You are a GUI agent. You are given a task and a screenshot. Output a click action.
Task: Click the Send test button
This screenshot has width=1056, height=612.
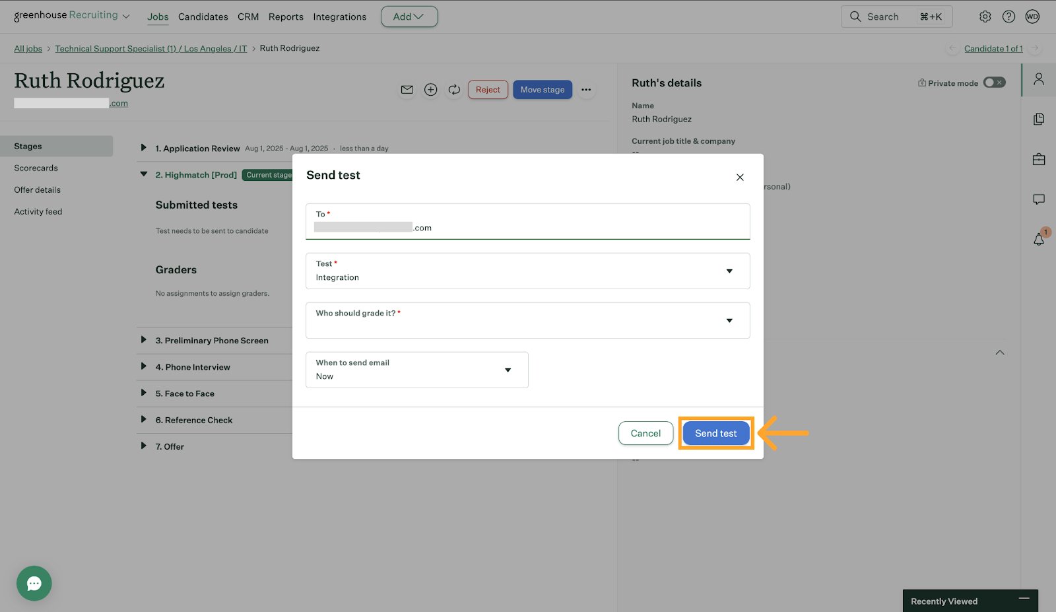(x=715, y=433)
